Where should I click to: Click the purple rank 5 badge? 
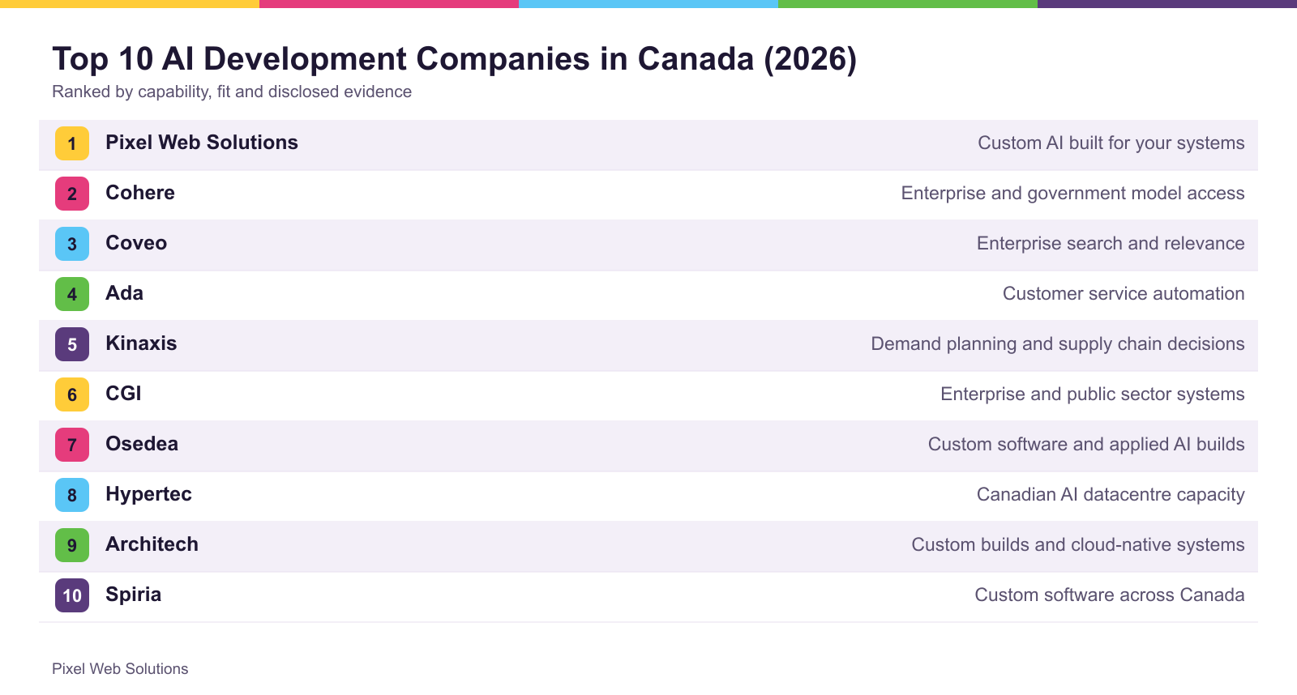[x=72, y=344]
